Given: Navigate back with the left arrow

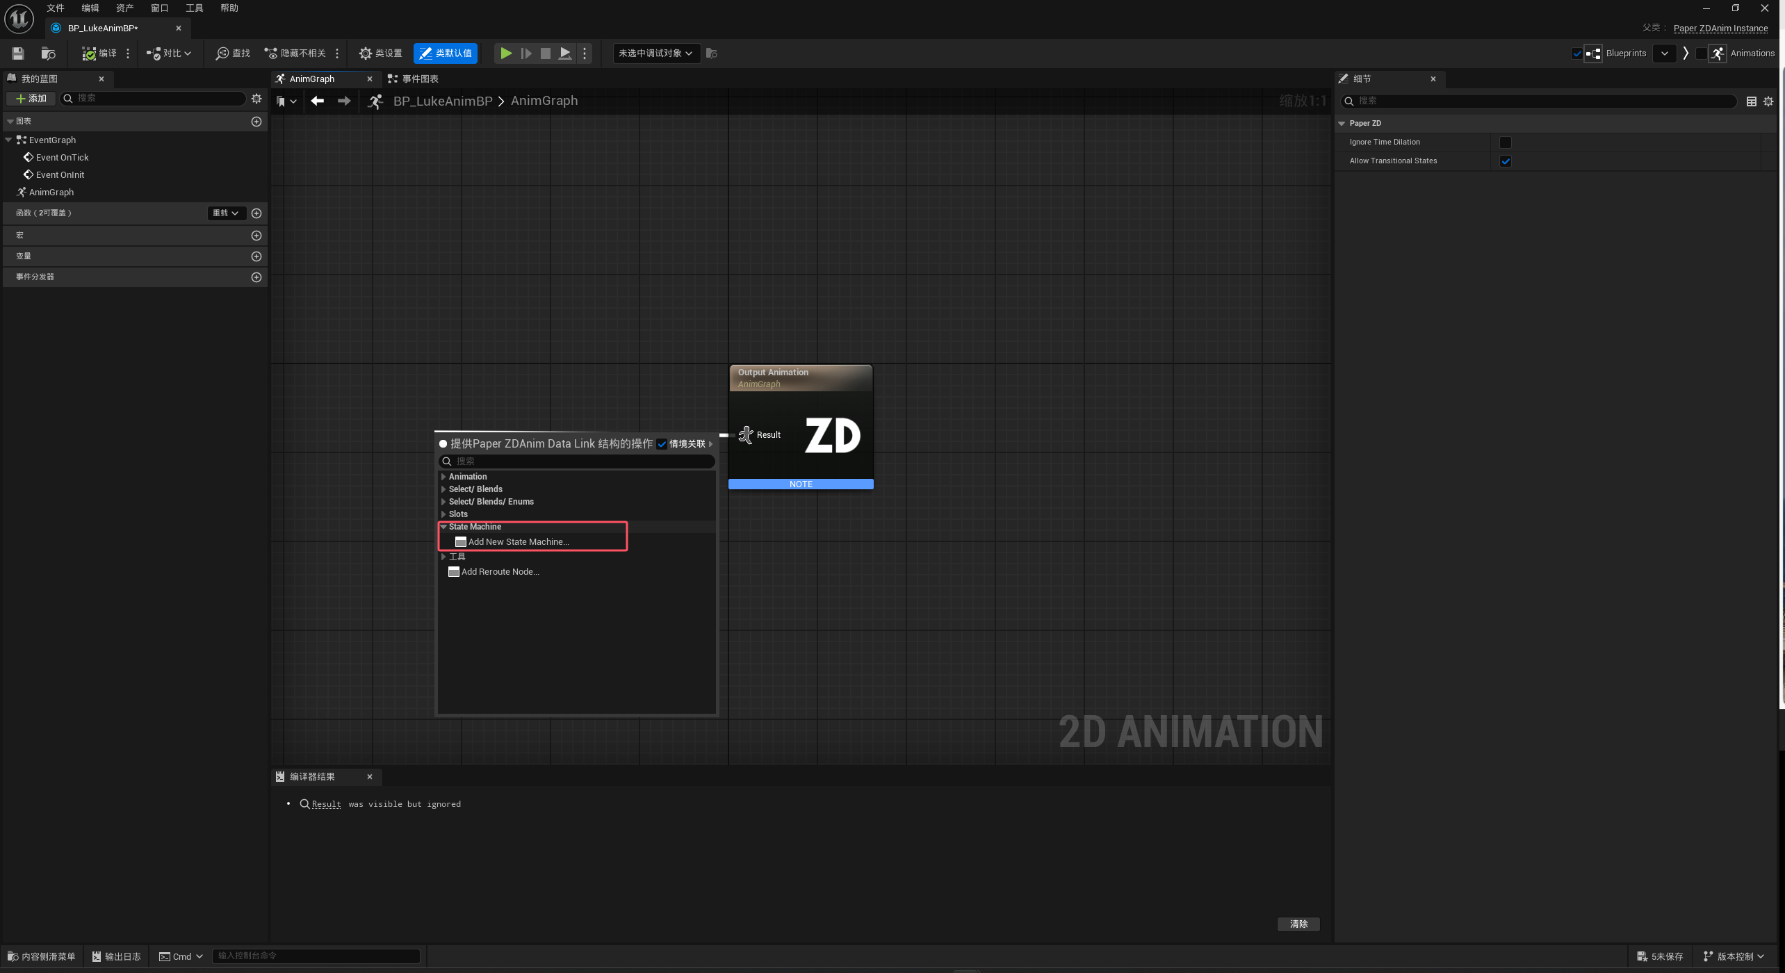Looking at the screenshot, I should [x=318, y=101].
